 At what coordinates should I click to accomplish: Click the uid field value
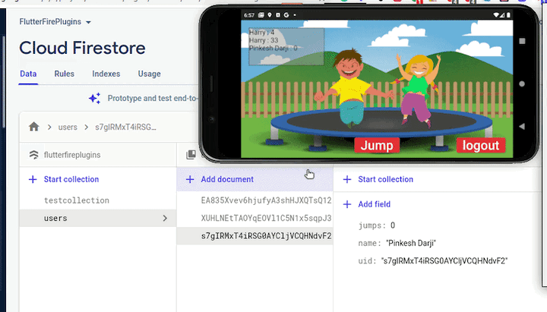pos(444,261)
